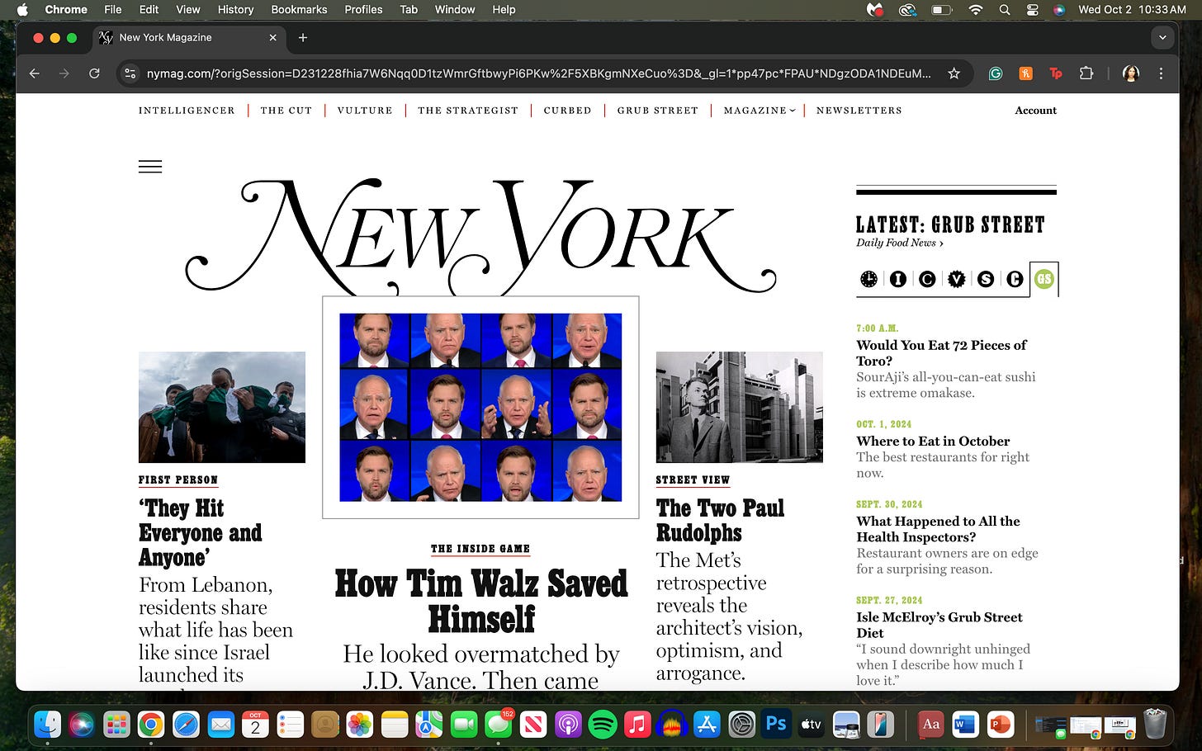Click the New York magazine logo
The width and height of the screenshot is (1202, 751).
pos(480,238)
